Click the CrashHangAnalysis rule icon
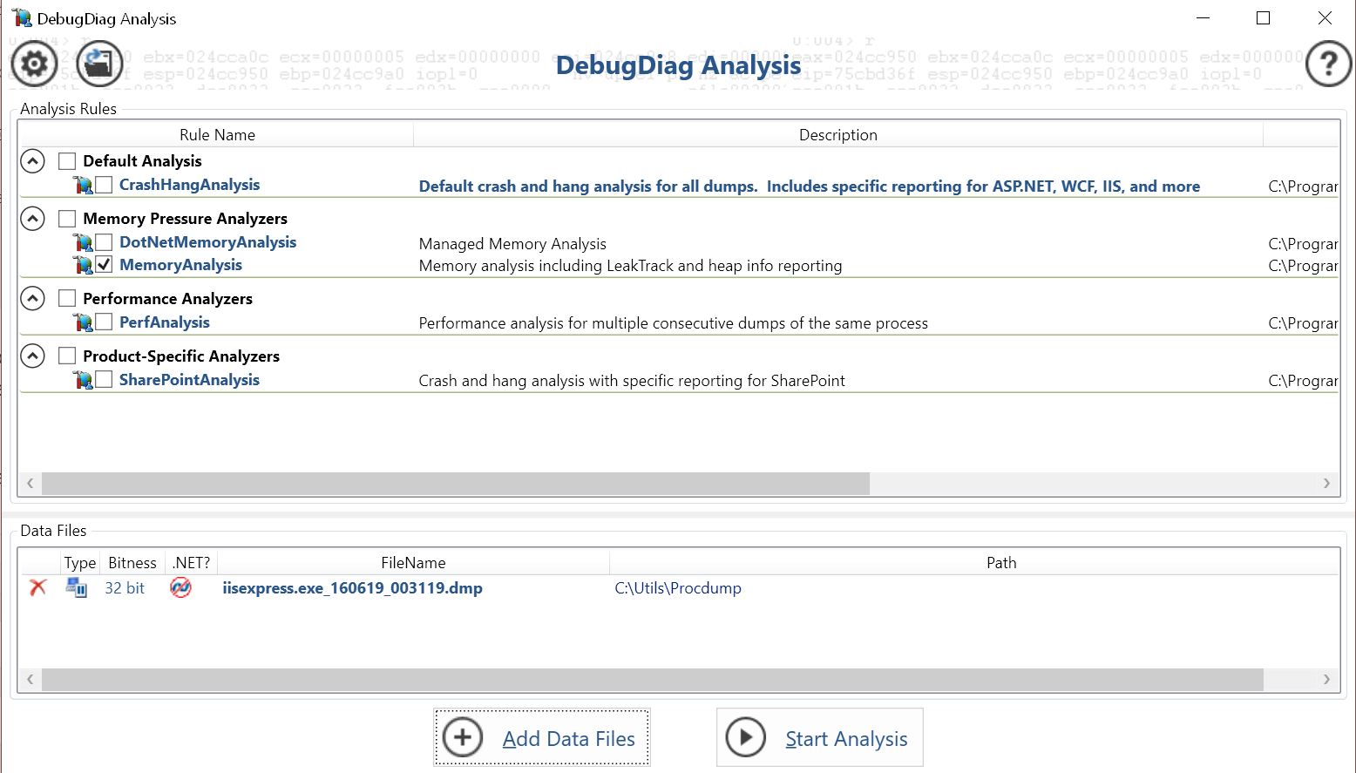 pos(83,185)
